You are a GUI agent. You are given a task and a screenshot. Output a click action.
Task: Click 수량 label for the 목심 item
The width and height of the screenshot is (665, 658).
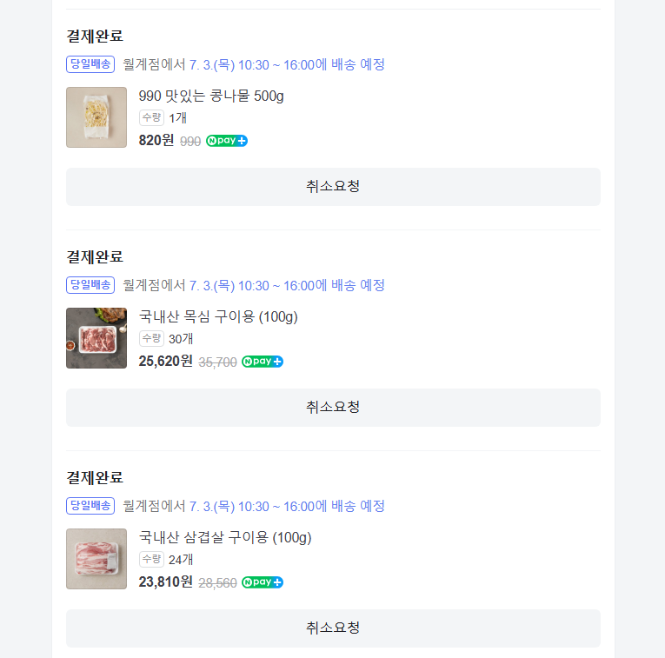(x=151, y=339)
